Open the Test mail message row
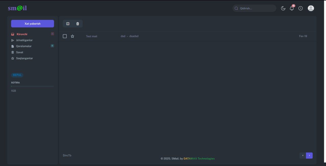This screenshot has height=166, width=326. tap(178, 36)
